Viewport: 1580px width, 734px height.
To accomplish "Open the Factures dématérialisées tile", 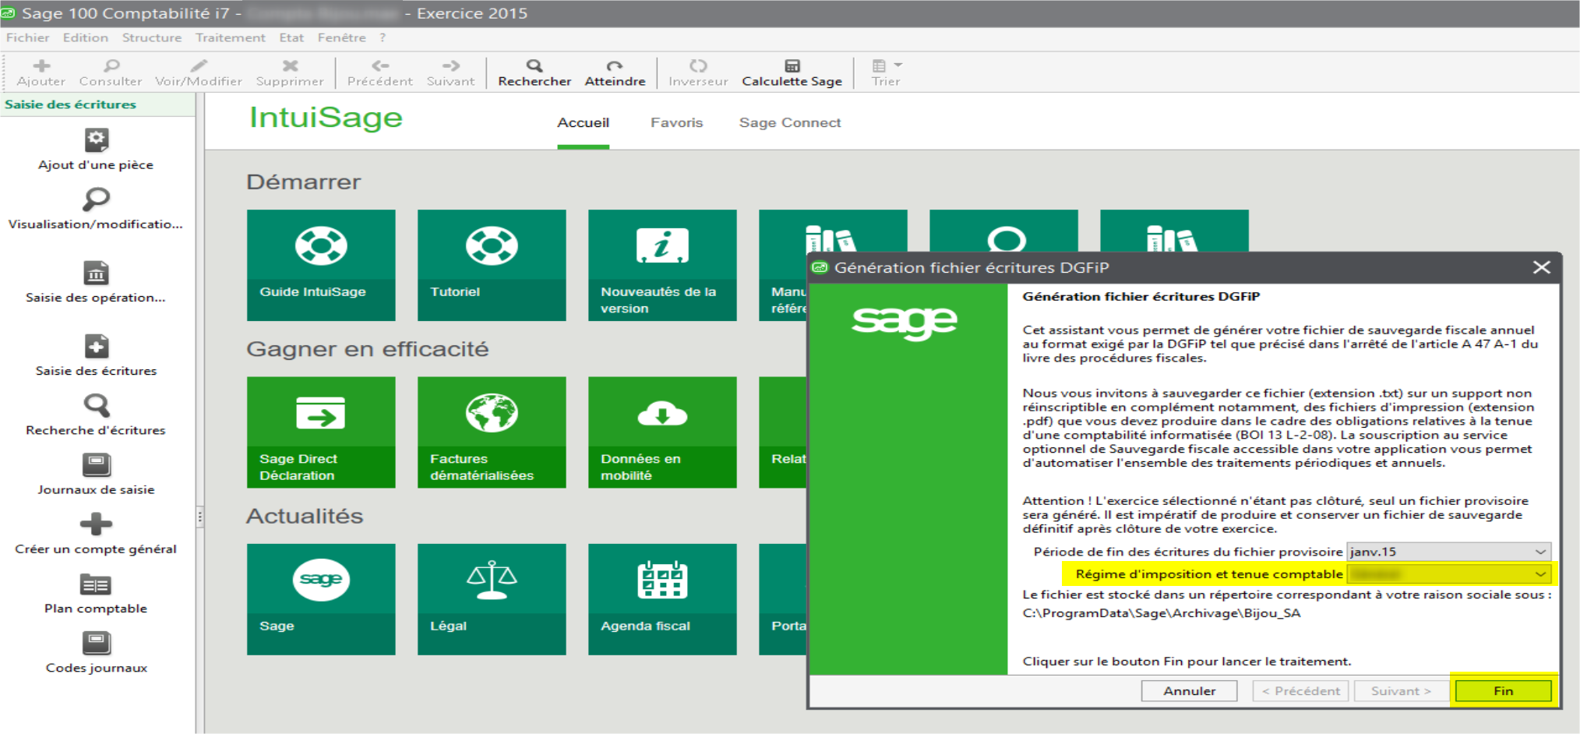I will (492, 432).
